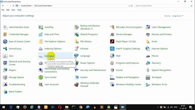The image size is (195, 110).
Task: Open the Language icon
Action: click(x=76, y=56)
